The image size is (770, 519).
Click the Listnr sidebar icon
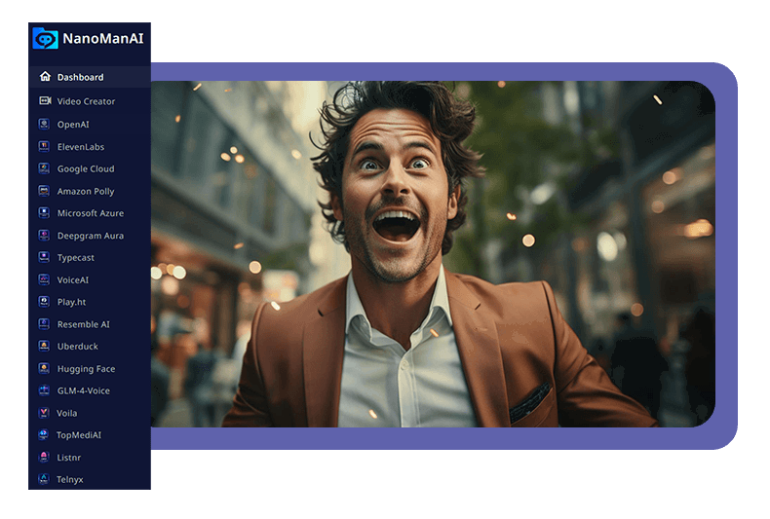[x=45, y=457]
